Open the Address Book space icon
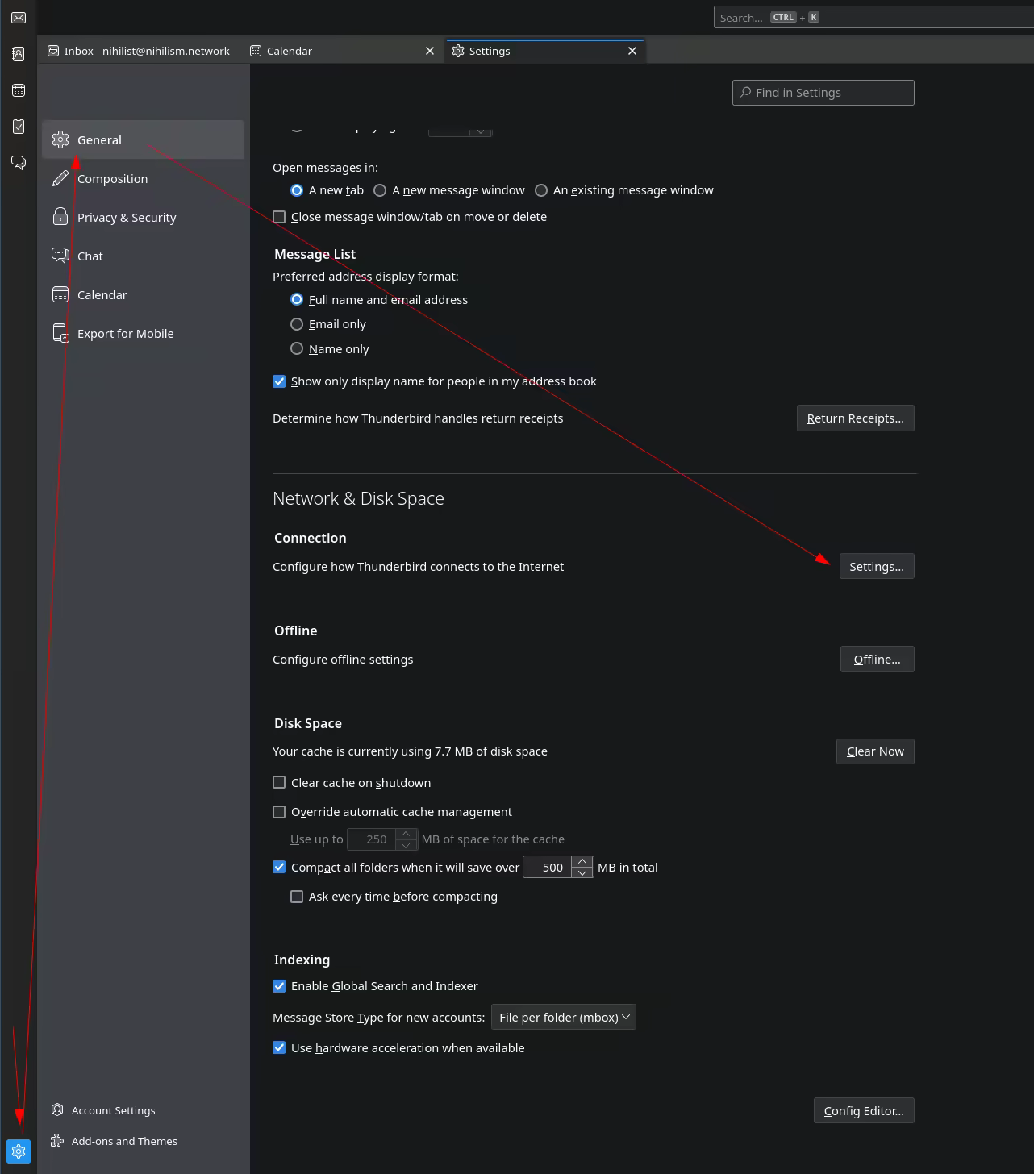This screenshot has height=1174, width=1034. (19, 54)
